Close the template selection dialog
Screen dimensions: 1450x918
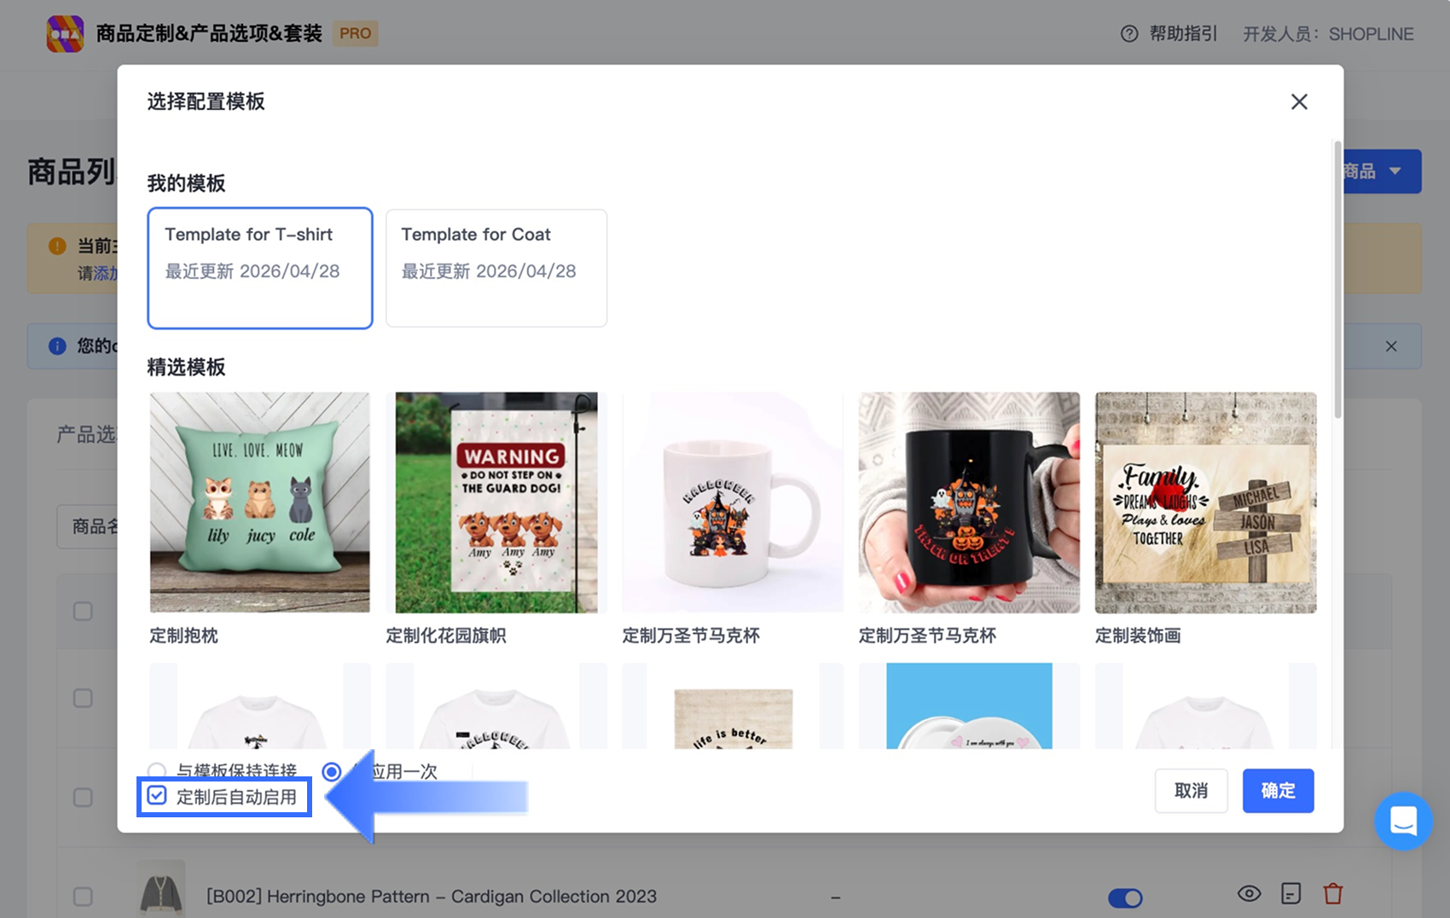point(1299,102)
